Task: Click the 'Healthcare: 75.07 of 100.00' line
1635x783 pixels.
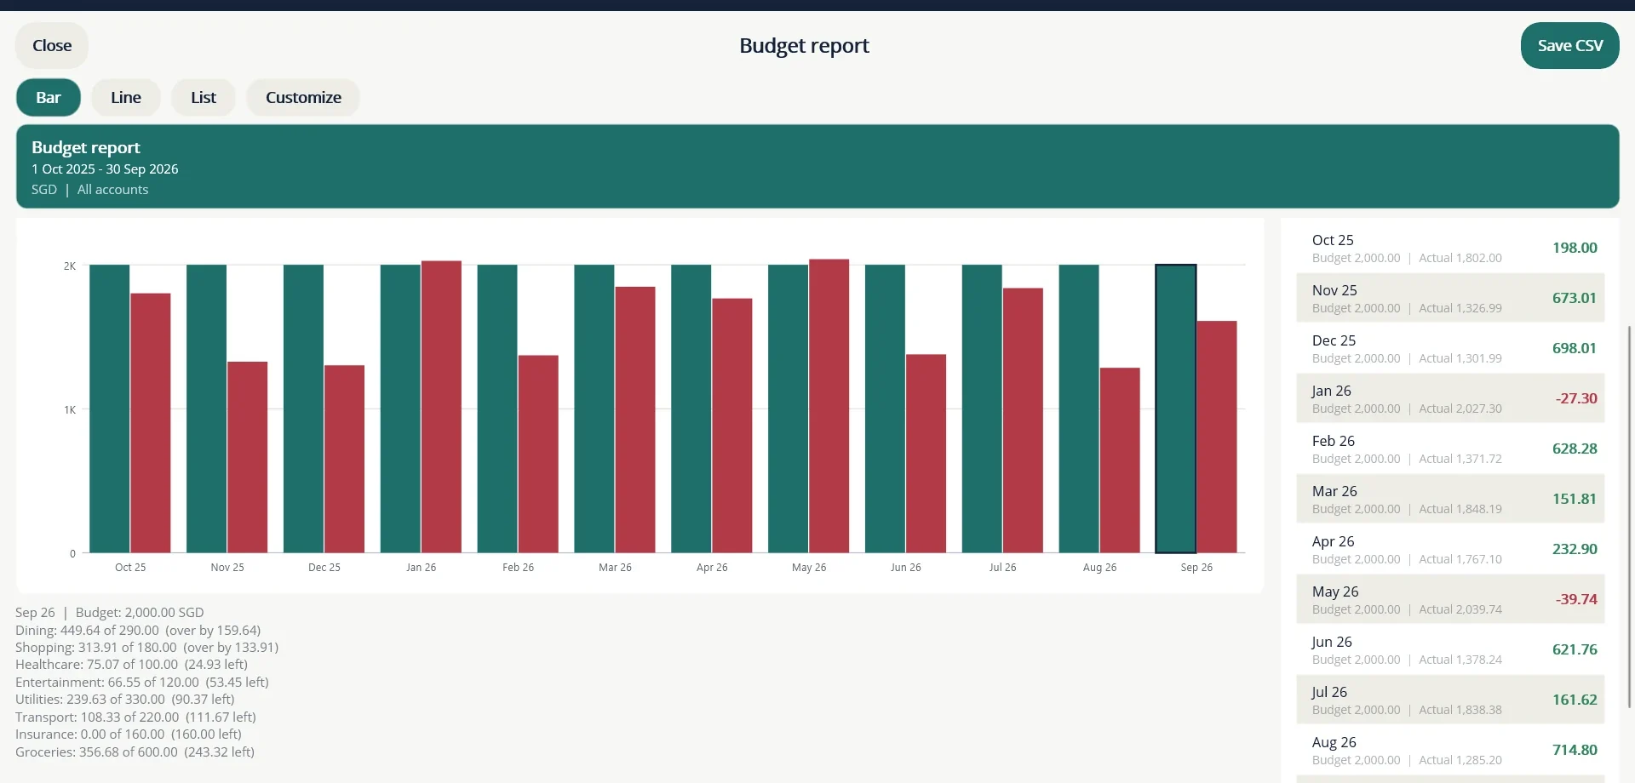Action: click(x=131, y=665)
